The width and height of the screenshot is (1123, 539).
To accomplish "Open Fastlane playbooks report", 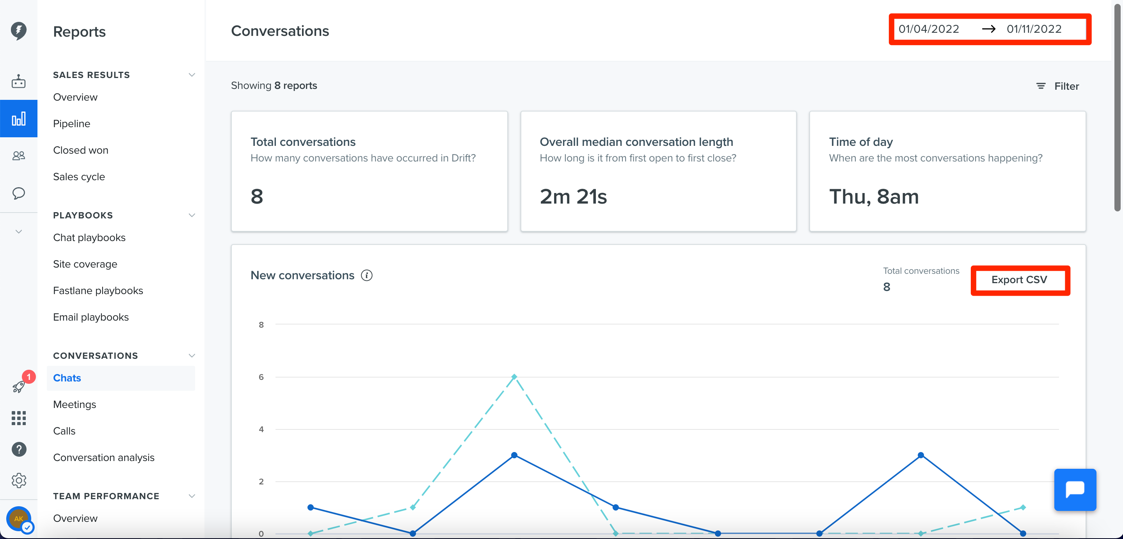I will 98,290.
